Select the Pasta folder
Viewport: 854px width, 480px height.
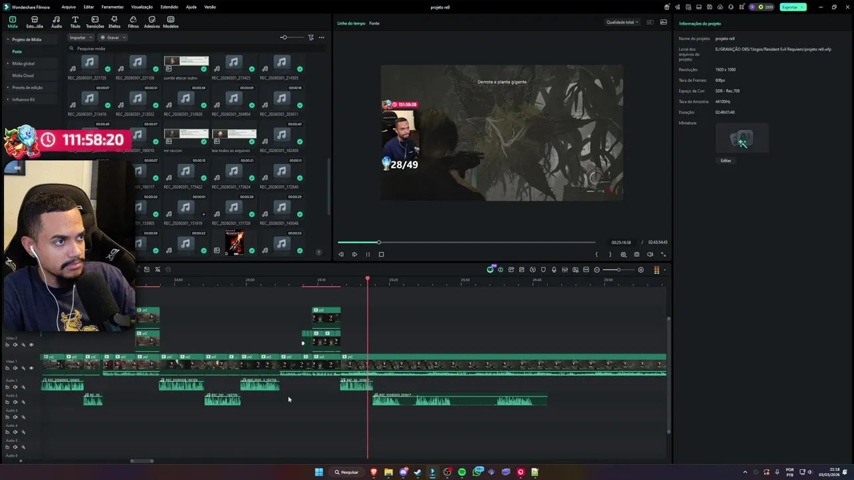[x=17, y=51]
